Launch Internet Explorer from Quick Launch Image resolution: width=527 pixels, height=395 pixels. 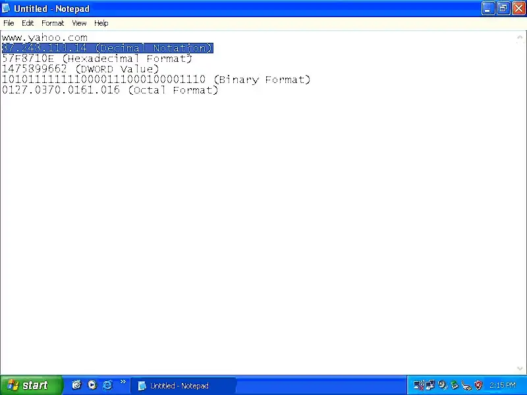pos(107,384)
